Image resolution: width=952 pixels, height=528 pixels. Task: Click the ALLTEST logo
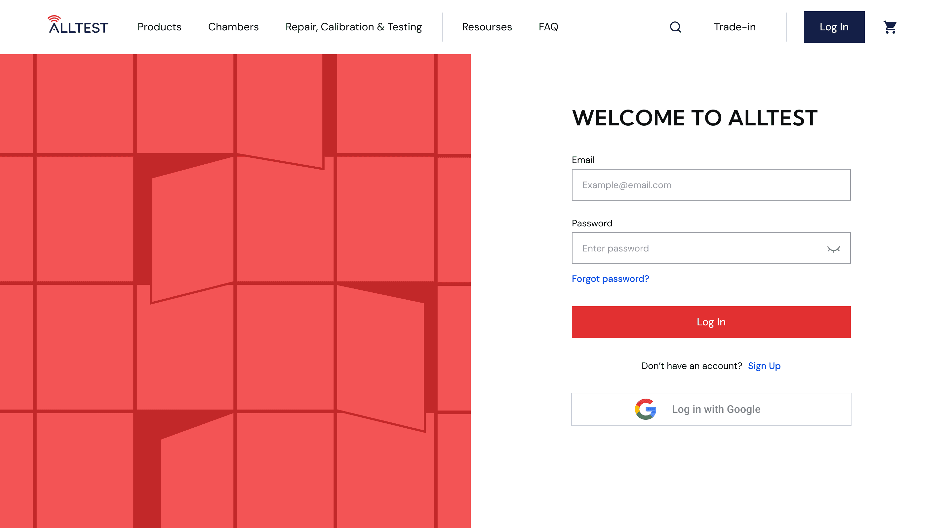78,25
